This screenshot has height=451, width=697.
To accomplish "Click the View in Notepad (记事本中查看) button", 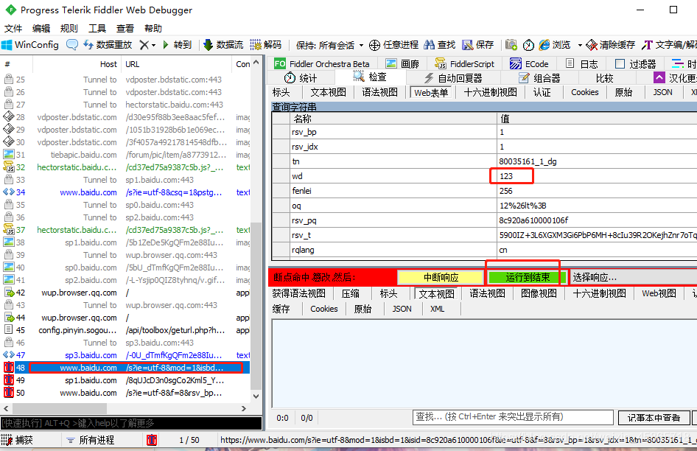I will [x=654, y=418].
